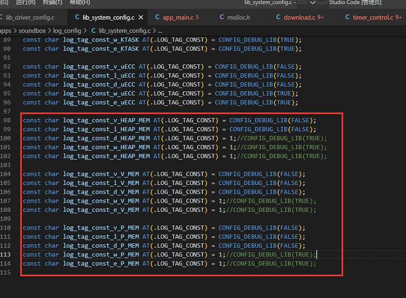Open the 终端(T) menu
Viewport: 406px width, 298px height.
click(x=53, y=3)
